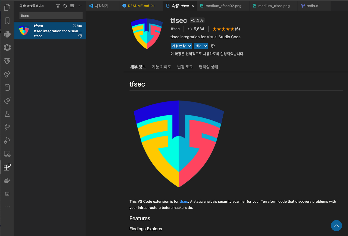Clear extension search results icon
The height and width of the screenshot is (236, 348).
click(x=72, y=6)
